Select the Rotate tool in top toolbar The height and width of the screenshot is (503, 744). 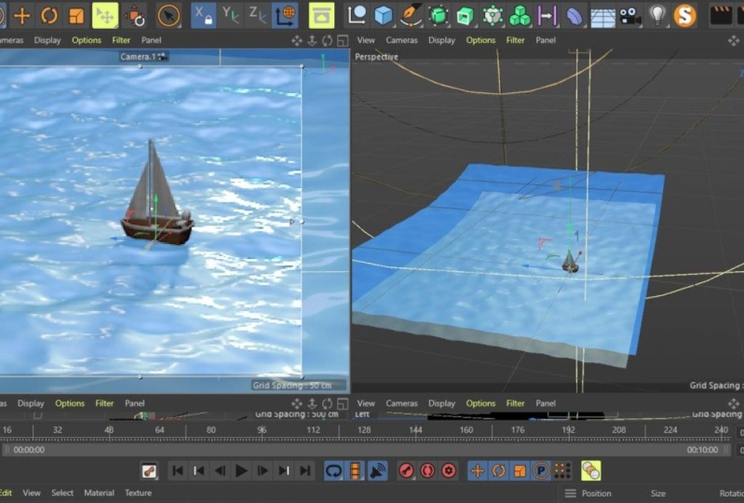coord(48,15)
